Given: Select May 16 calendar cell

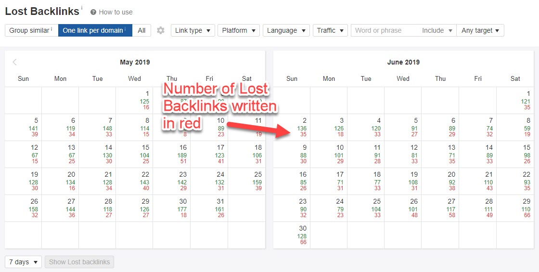Looking at the screenshot, I should [x=172, y=155].
